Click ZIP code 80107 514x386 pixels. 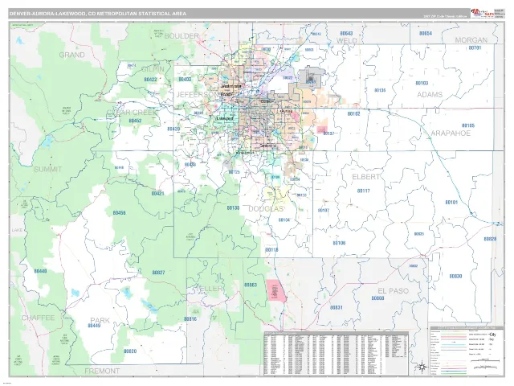(x=323, y=211)
